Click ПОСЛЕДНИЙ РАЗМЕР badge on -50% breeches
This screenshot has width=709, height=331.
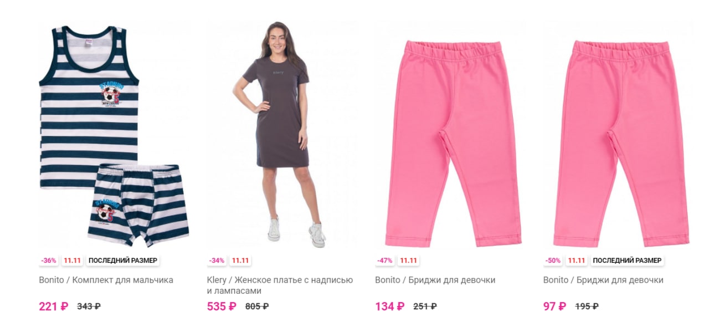(627, 261)
